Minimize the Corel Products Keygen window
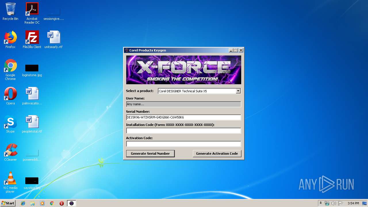 point(231,50)
